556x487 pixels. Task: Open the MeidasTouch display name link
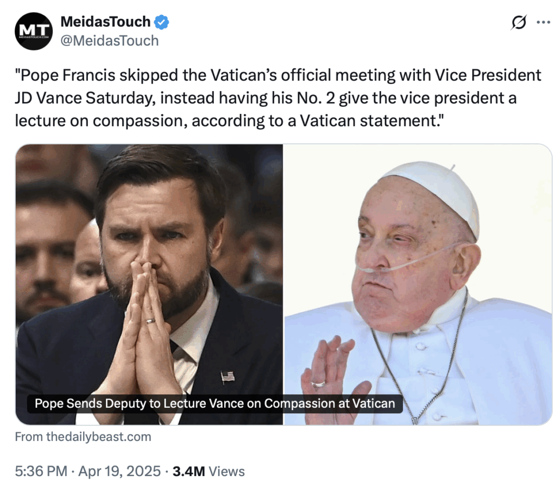[105, 22]
